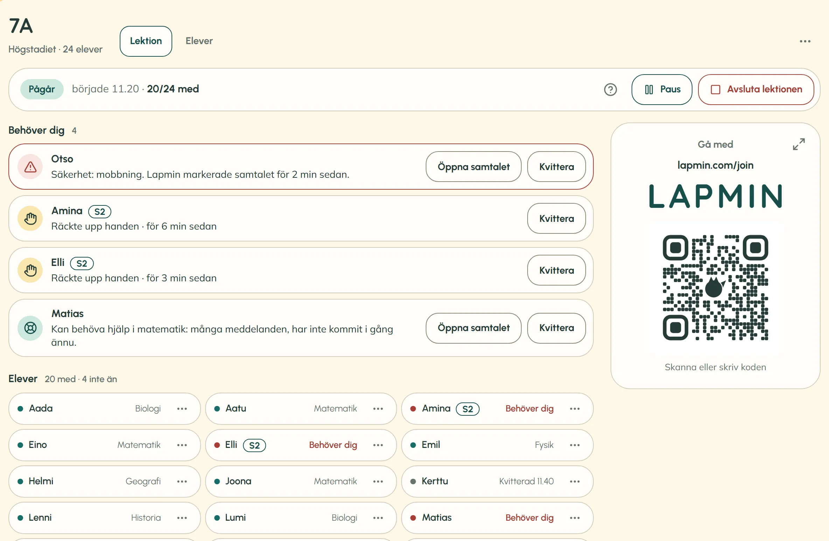Screen dimensions: 829x541
Task: Click Helmi's Geografi subject label
Action: 143,482
